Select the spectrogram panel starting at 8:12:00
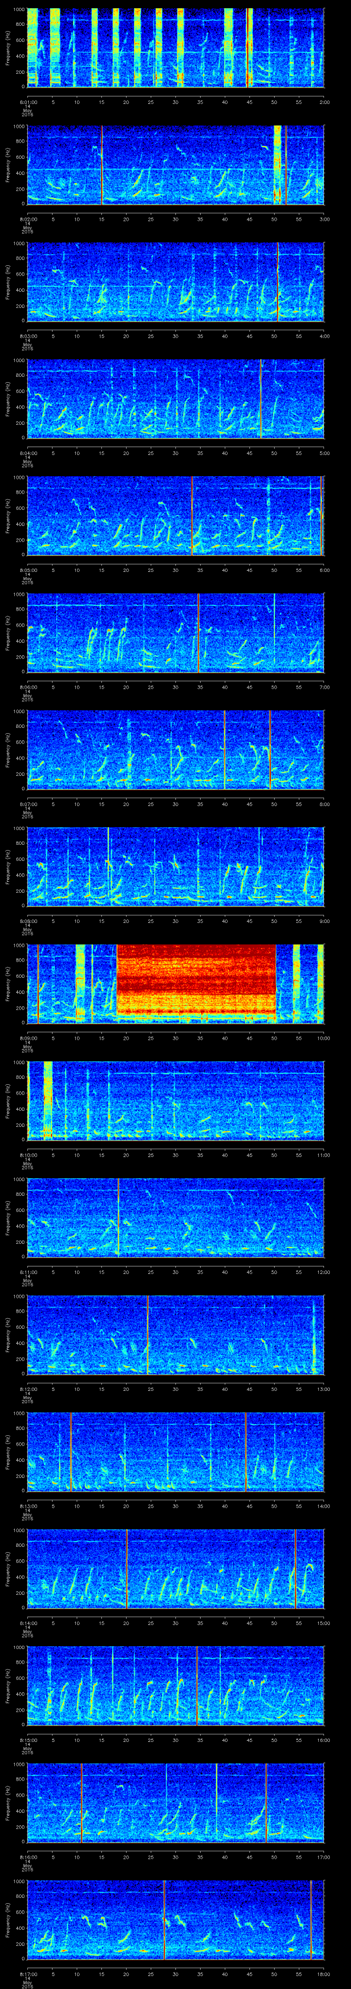The image size is (351, 1989). coord(176,1334)
